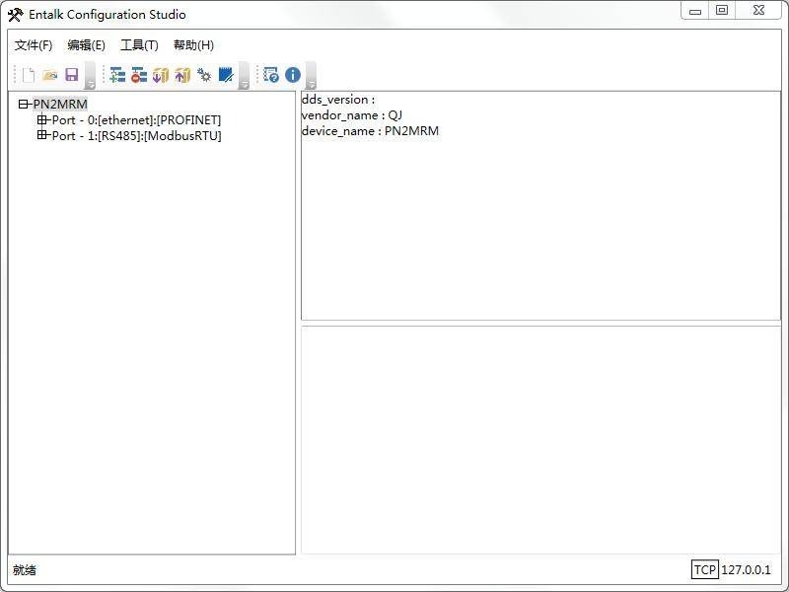Click the device_name : PN2MRM line

click(370, 131)
